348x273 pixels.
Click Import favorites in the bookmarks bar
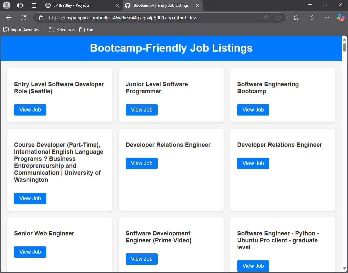click(21, 30)
